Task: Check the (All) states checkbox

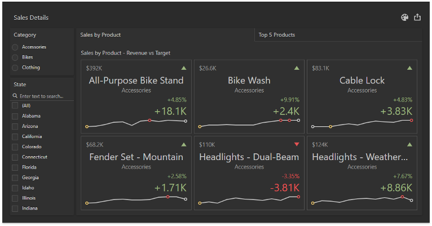Action: [15, 106]
